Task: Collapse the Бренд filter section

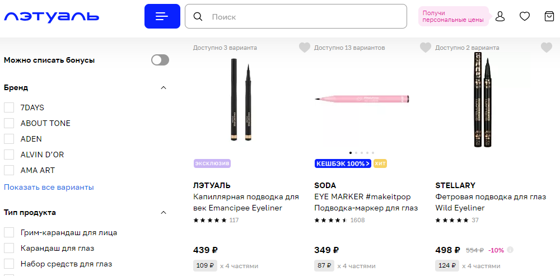Action: [x=164, y=88]
